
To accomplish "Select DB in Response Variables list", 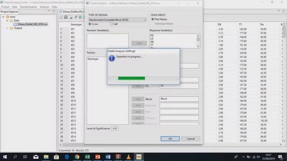I will click(152, 42).
